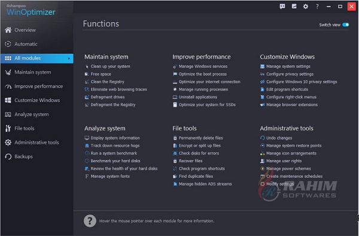Open Maintain system in sidebar
This screenshot has height=236, width=359.
[x=33, y=72]
